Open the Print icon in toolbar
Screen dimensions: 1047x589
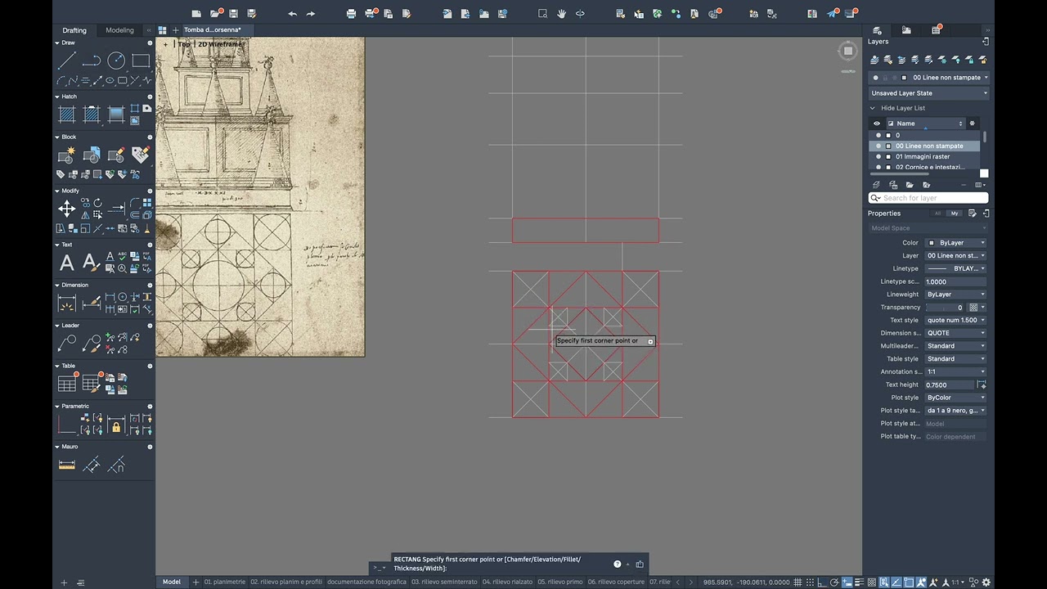(351, 13)
